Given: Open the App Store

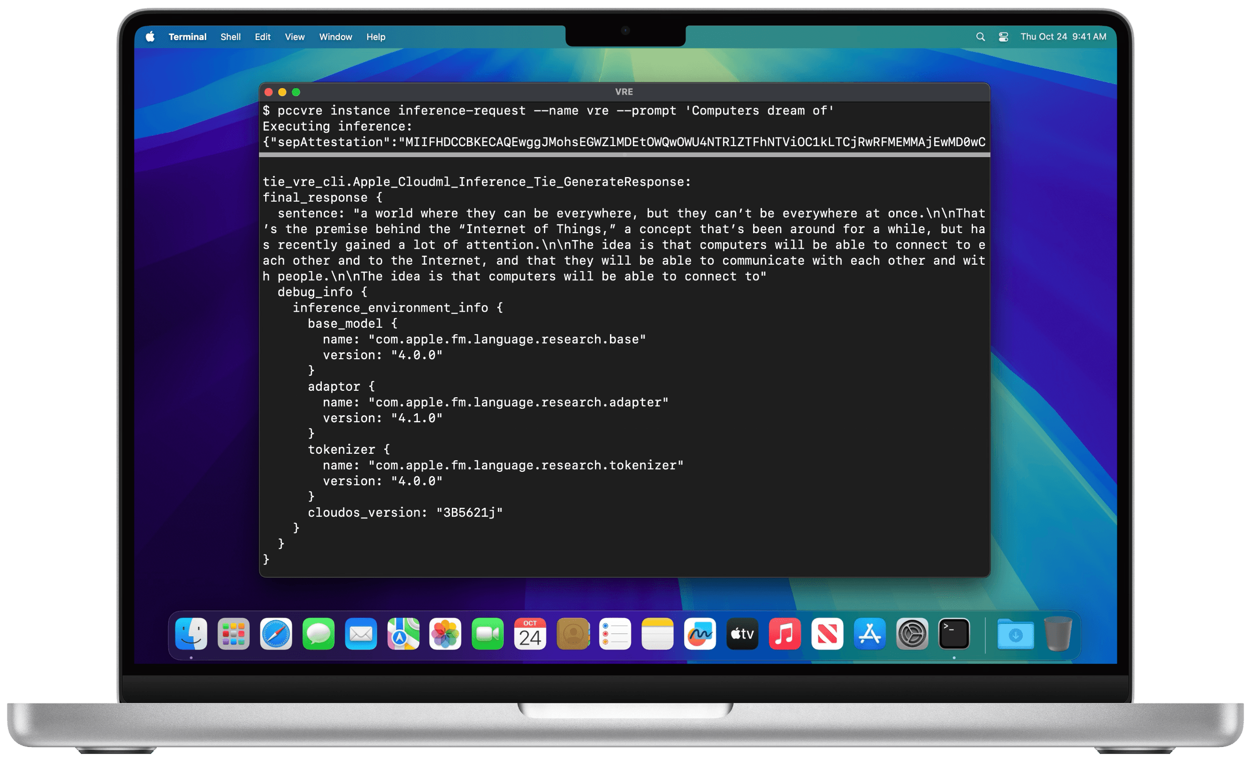Looking at the screenshot, I should [x=870, y=633].
